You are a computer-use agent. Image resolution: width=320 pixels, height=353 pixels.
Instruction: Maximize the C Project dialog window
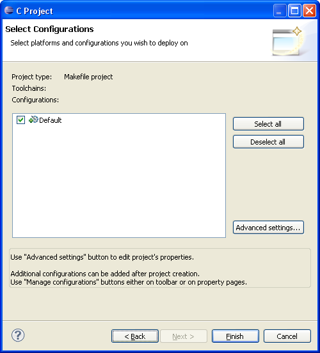294,10
